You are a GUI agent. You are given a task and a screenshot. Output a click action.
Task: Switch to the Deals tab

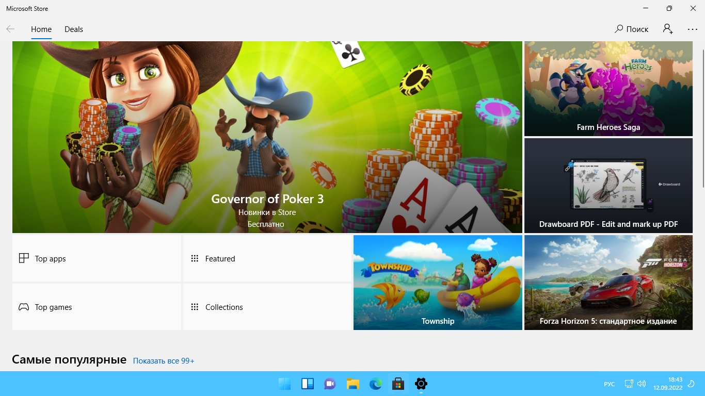[74, 29]
